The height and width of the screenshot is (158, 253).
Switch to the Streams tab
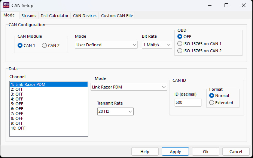tap(29, 16)
